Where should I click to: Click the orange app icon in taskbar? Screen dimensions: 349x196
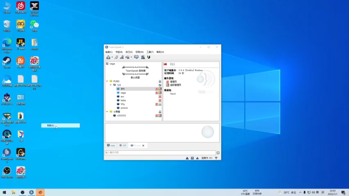click(x=40, y=193)
